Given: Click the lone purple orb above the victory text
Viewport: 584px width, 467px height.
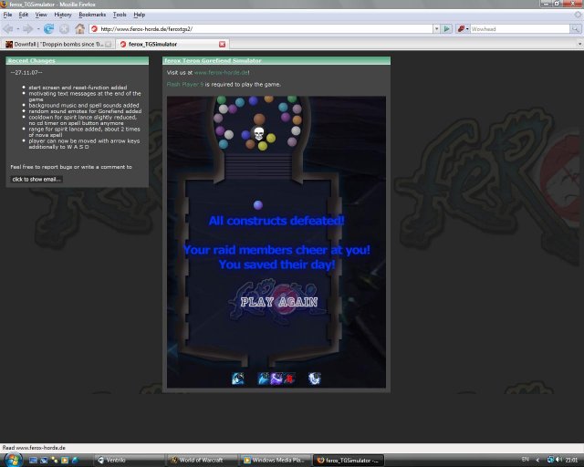Looking at the screenshot, I should (x=258, y=205).
